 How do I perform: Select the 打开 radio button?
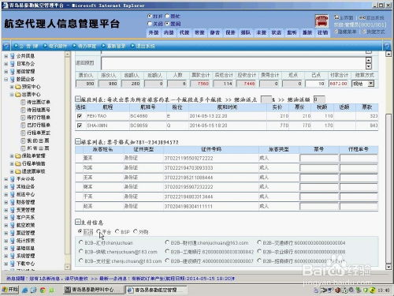tap(150, 16)
